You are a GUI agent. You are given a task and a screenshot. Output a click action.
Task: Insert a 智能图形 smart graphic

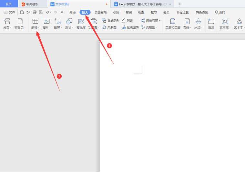(111, 21)
